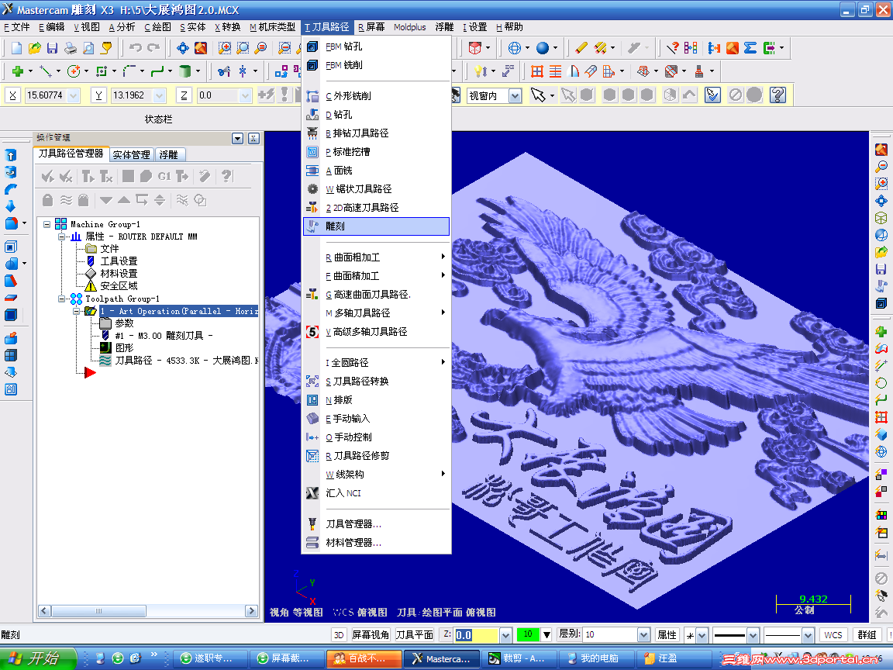Screen dimensions: 893x670
Task: Click the 属性 attributes status button
Action: tap(667, 634)
